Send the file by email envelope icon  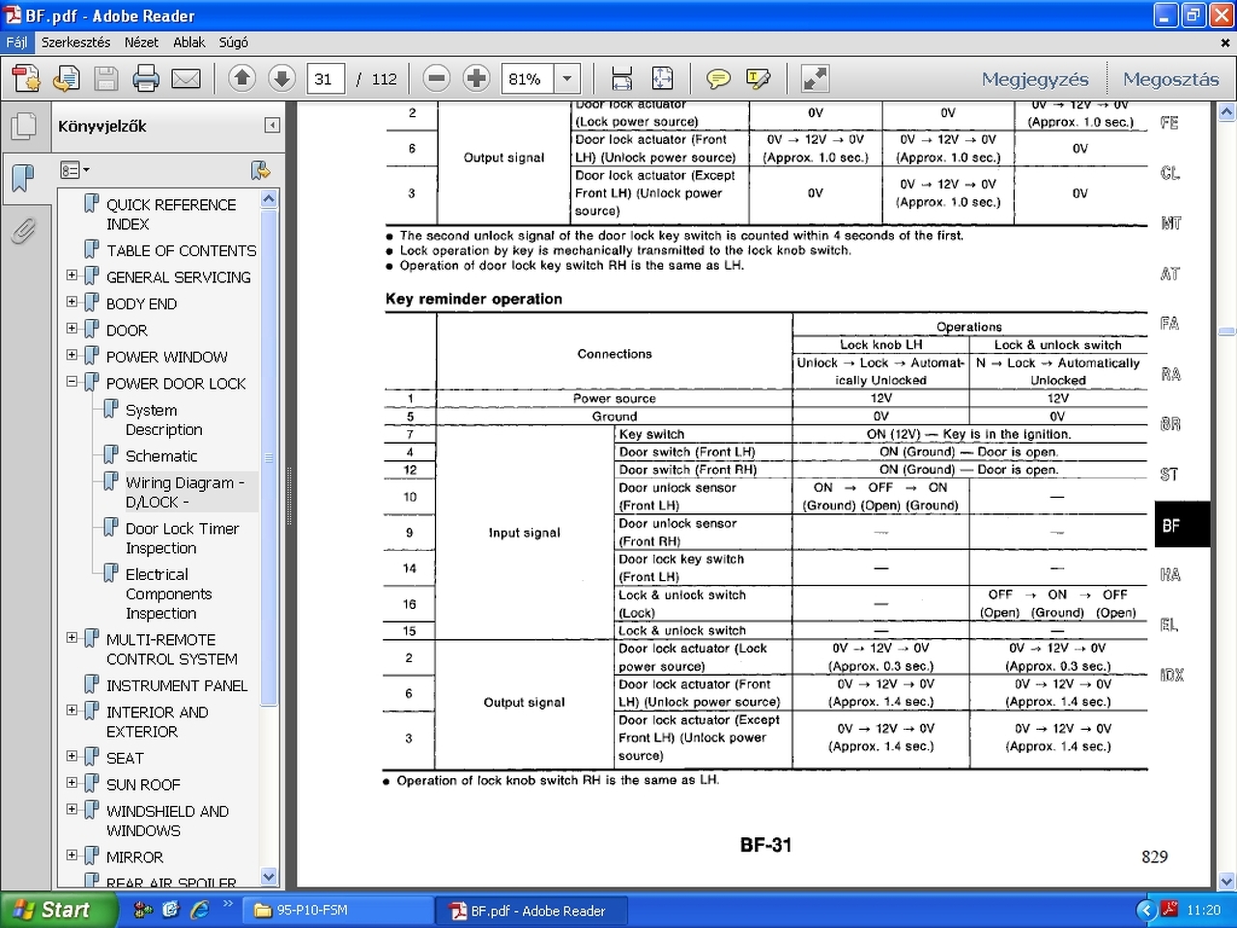tap(186, 78)
